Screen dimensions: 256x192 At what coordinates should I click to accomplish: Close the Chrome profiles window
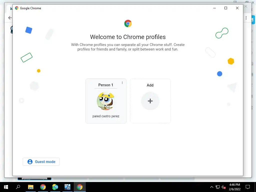(x=237, y=8)
